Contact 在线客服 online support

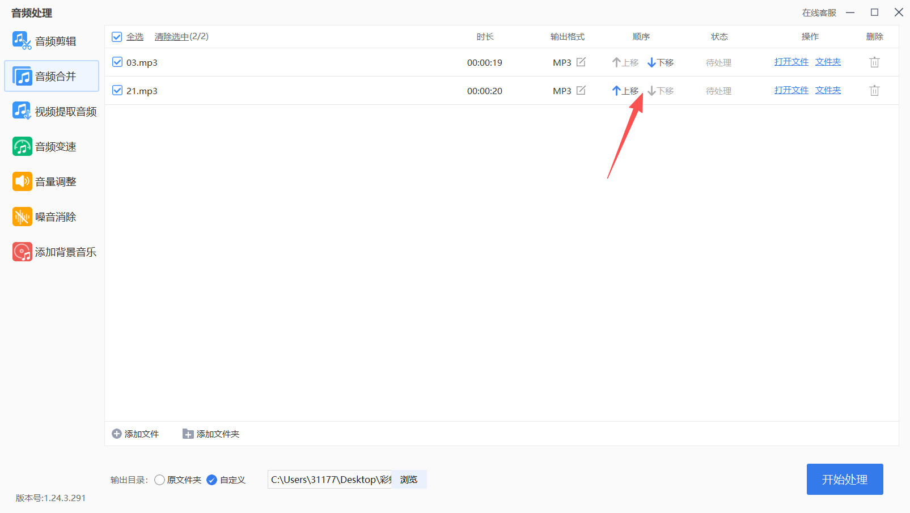pos(819,13)
